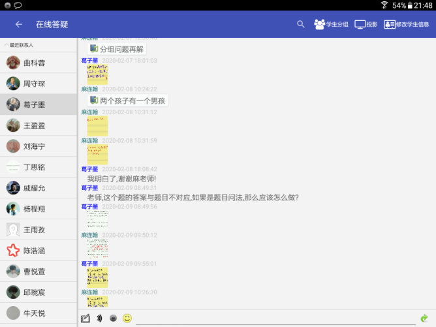The height and width of the screenshot is (327, 436).
Task: Select contact 邱琬宸
Action: coord(39,292)
